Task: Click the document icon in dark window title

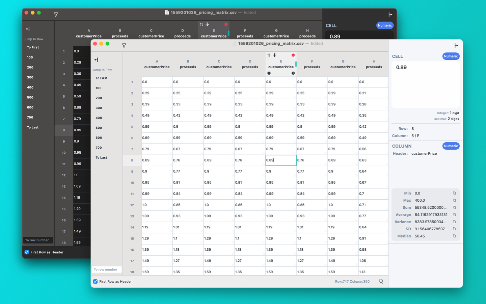Action: (167, 12)
